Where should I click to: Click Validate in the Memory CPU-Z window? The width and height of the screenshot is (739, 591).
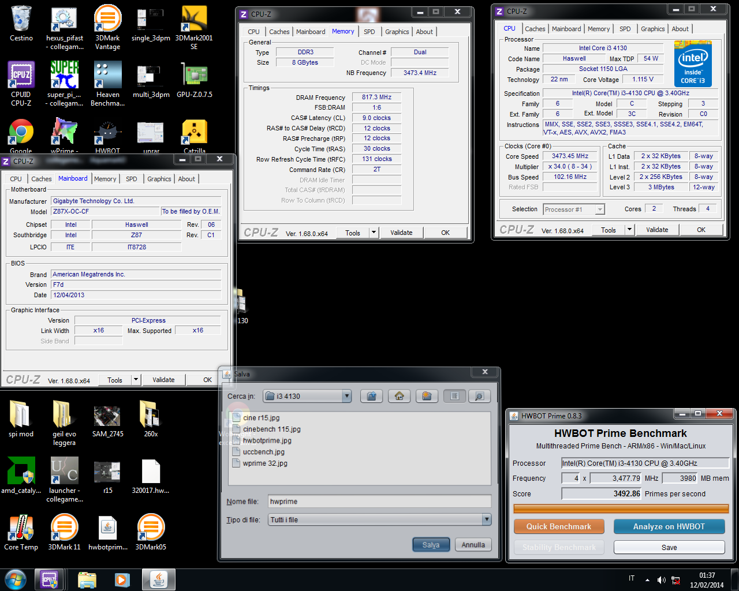point(401,233)
